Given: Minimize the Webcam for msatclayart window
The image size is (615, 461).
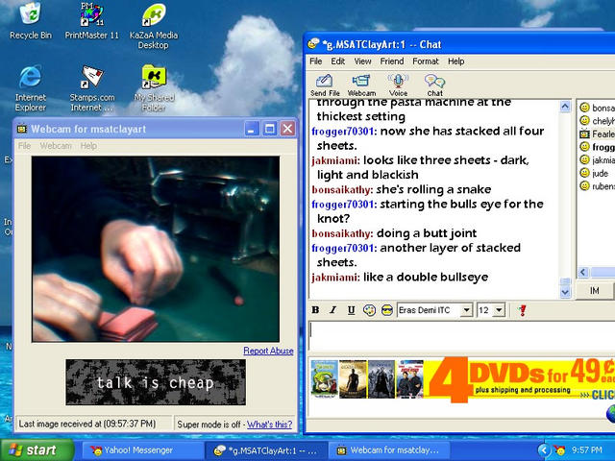Looking at the screenshot, I should (x=252, y=129).
